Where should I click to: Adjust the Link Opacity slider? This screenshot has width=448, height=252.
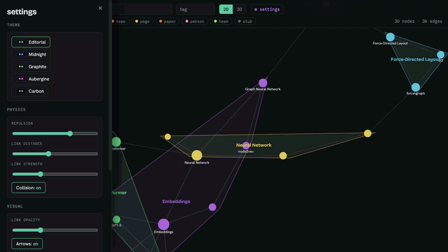point(55,230)
